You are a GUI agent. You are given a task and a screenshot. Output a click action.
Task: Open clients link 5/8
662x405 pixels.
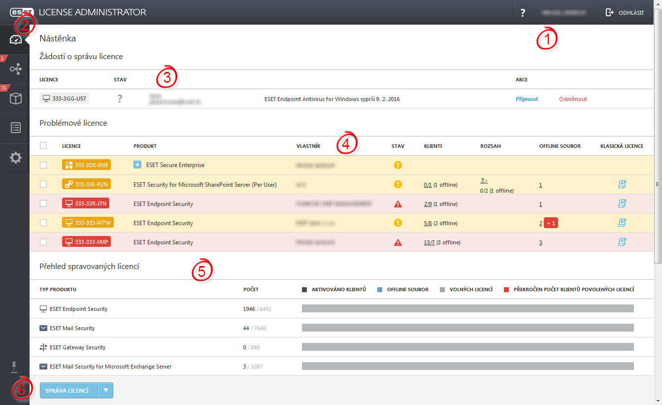(428, 223)
